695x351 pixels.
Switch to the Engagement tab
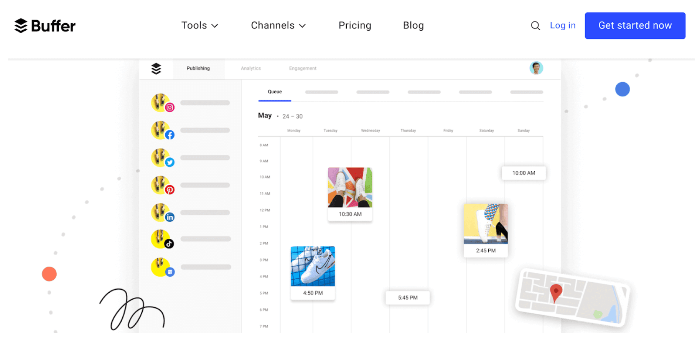pos(302,68)
